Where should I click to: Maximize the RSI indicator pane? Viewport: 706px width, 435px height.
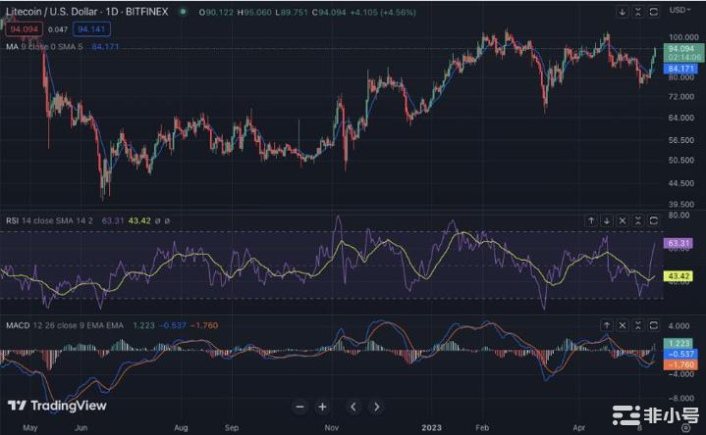pyautogui.click(x=653, y=220)
